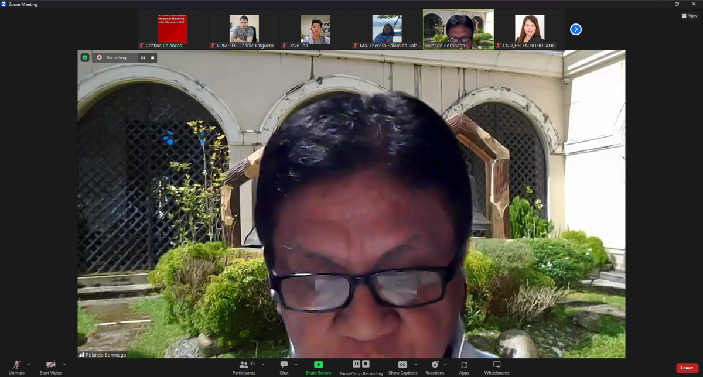Click the green encryption shield icon
Screen dimensions: 703x377
pyautogui.click(x=85, y=57)
